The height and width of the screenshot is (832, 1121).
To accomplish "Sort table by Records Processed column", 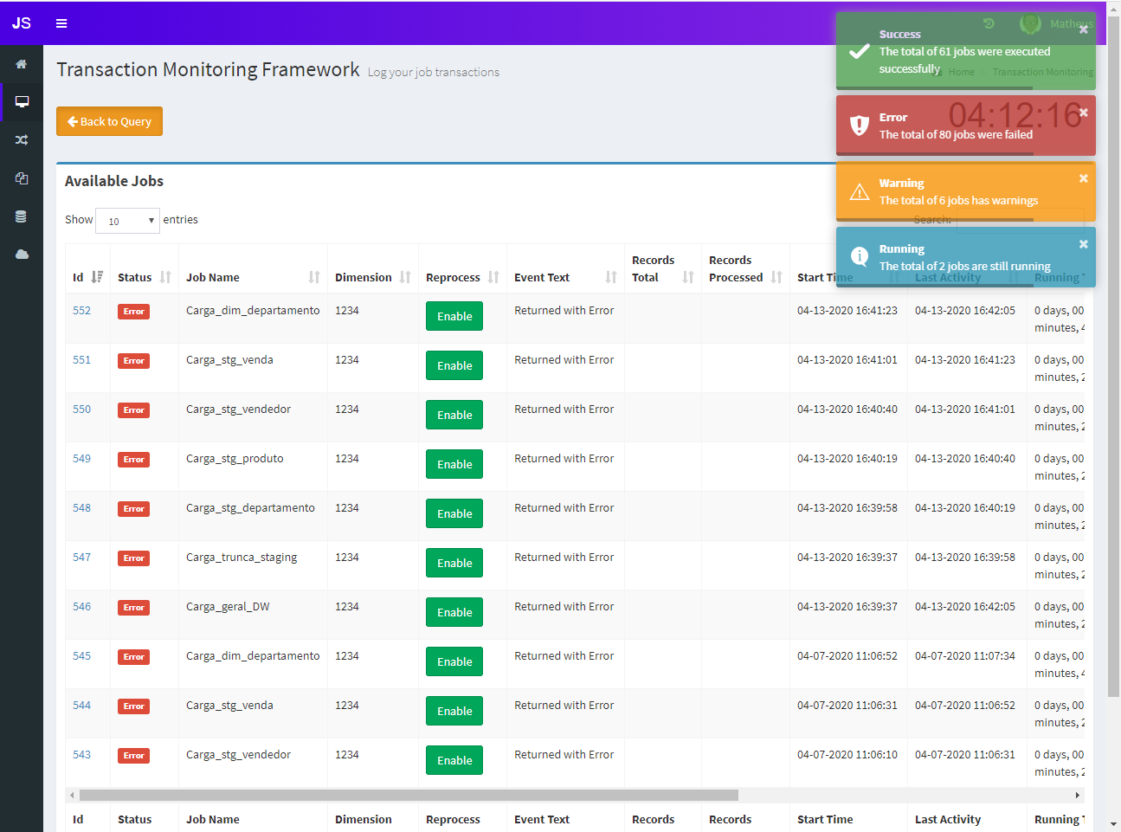I will [745, 268].
